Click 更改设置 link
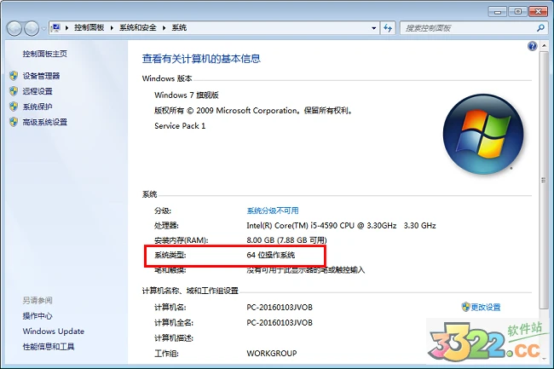The image size is (554, 369). click(486, 307)
